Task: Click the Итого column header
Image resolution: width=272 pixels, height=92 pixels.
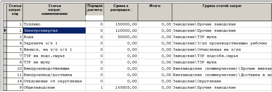Action: (155, 12)
